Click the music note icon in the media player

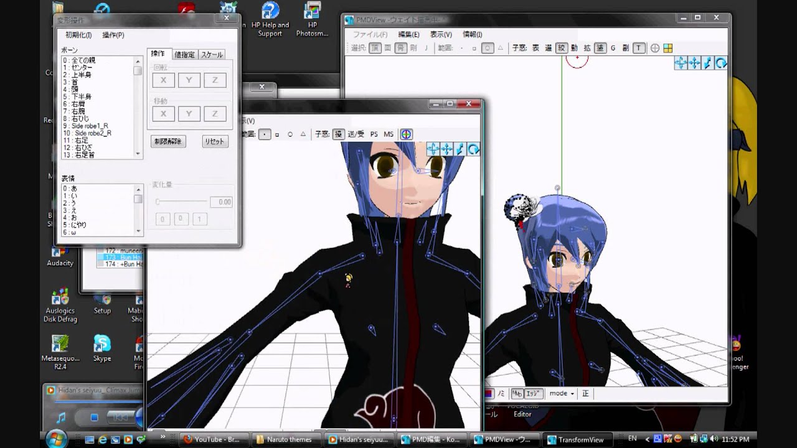point(61,417)
